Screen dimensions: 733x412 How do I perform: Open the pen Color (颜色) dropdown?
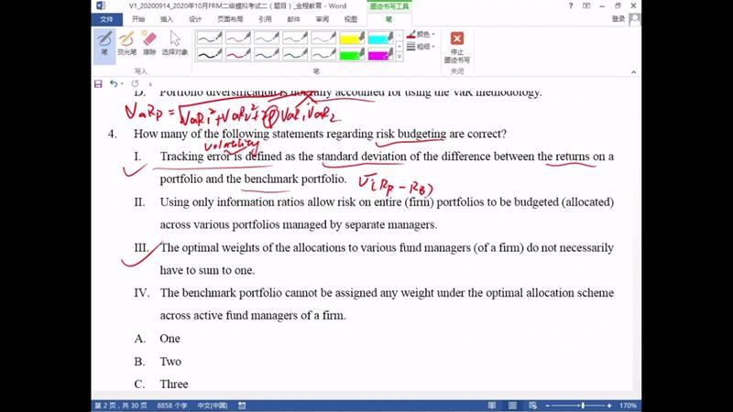[x=421, y=34]
